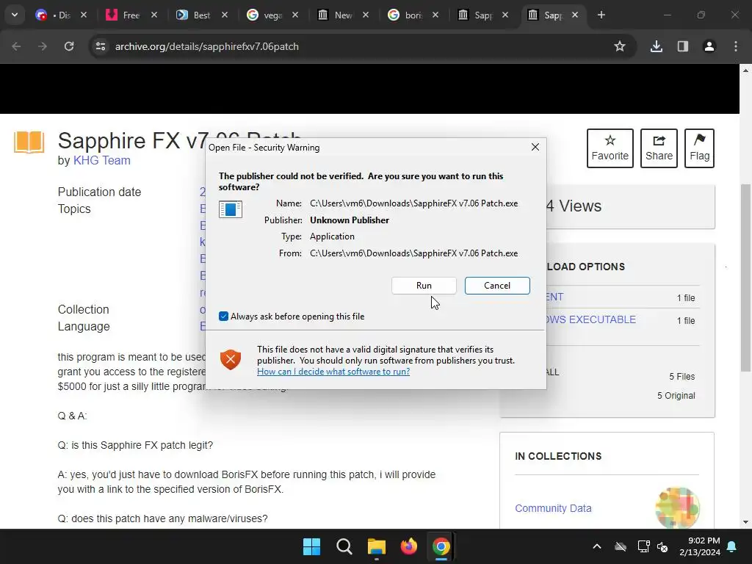The image size is (752, 564).
Task: Open a new tab with plus button
Action: click(x=601, y=15)
